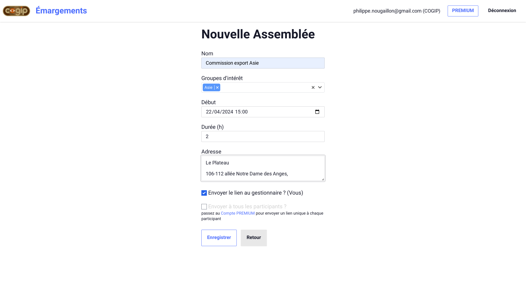Focus the Durée (h) field
526x296 pixels.
coord(263,136)
